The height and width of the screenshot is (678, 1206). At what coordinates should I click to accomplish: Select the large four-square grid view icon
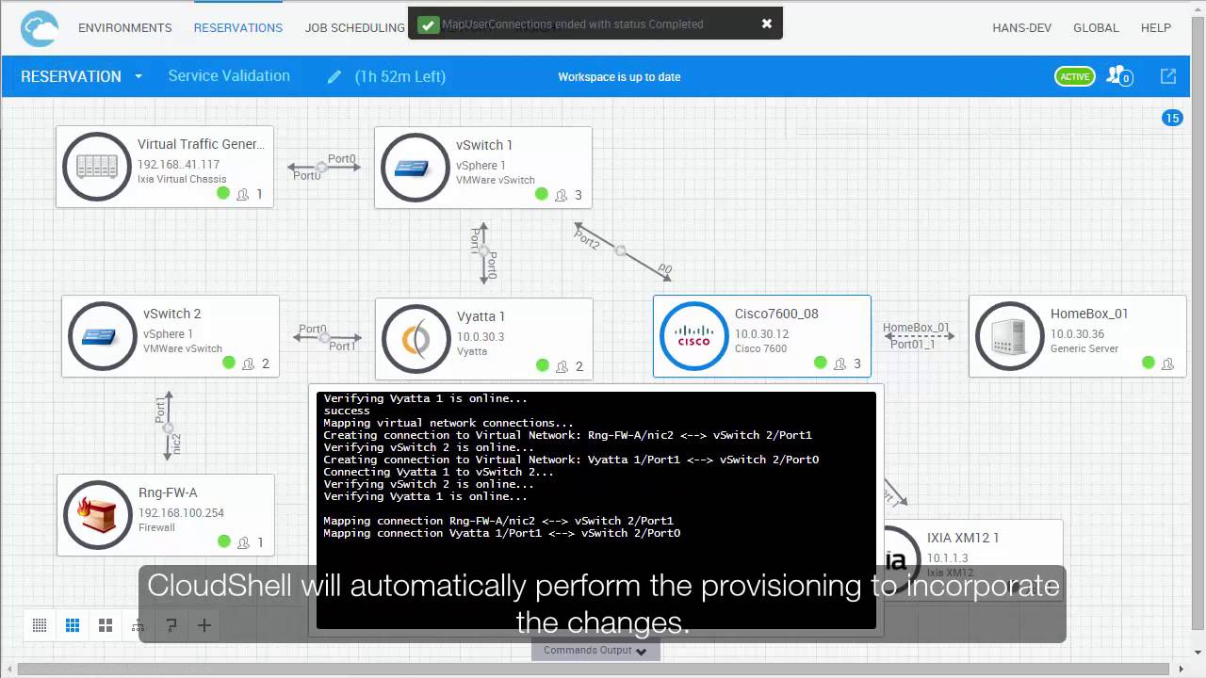pos(106,625)
